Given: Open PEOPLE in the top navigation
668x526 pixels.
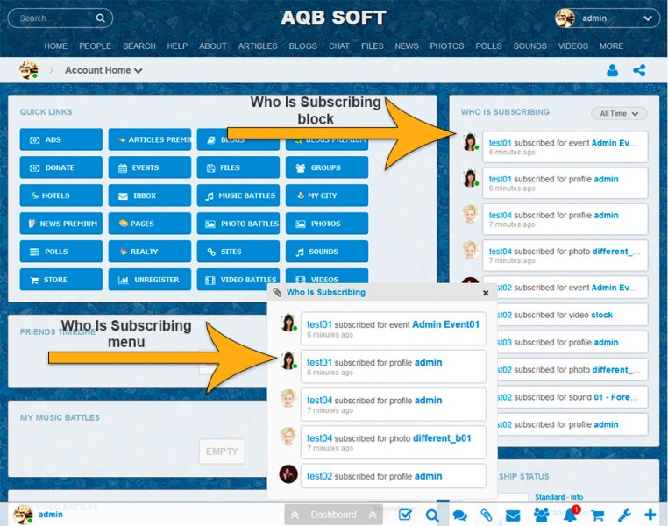Looking at the screenshot, I should click(x=95, y=46).
